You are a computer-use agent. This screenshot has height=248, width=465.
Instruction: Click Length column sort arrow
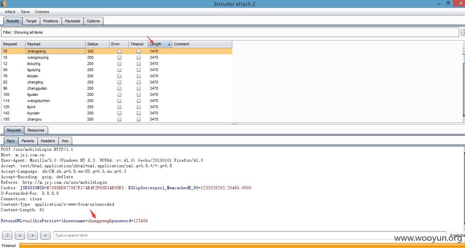(x=169, y=44)
